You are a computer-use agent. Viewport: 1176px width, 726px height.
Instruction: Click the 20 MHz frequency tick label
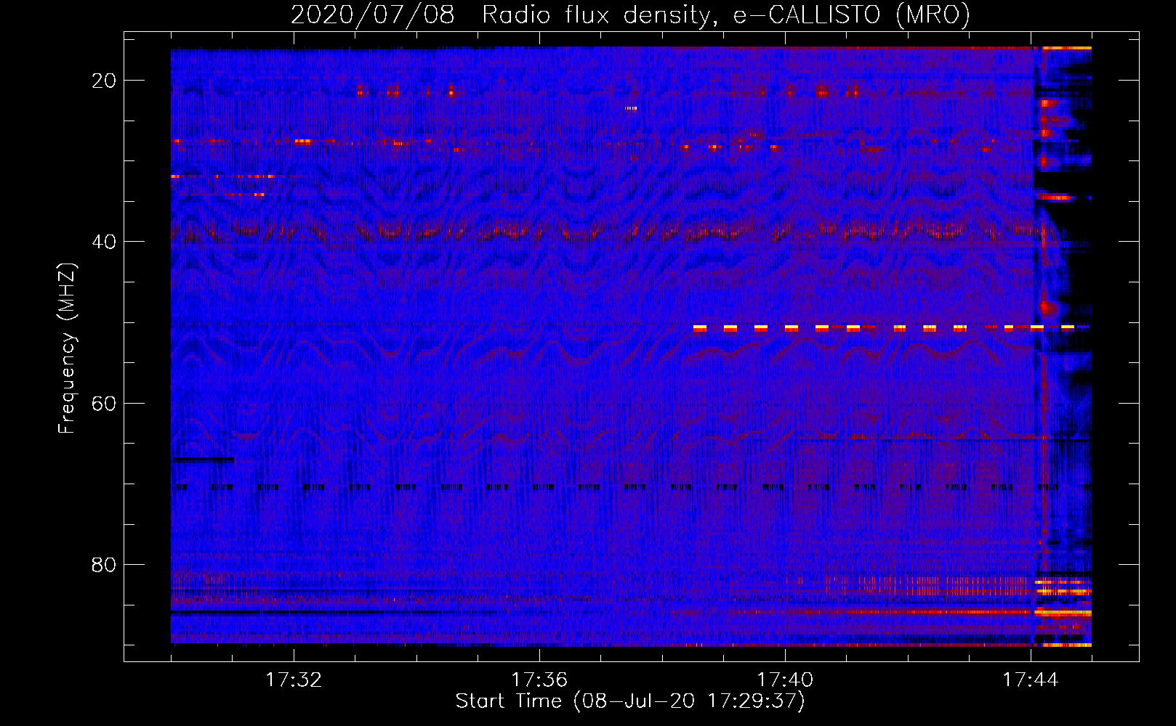[104, 81]
